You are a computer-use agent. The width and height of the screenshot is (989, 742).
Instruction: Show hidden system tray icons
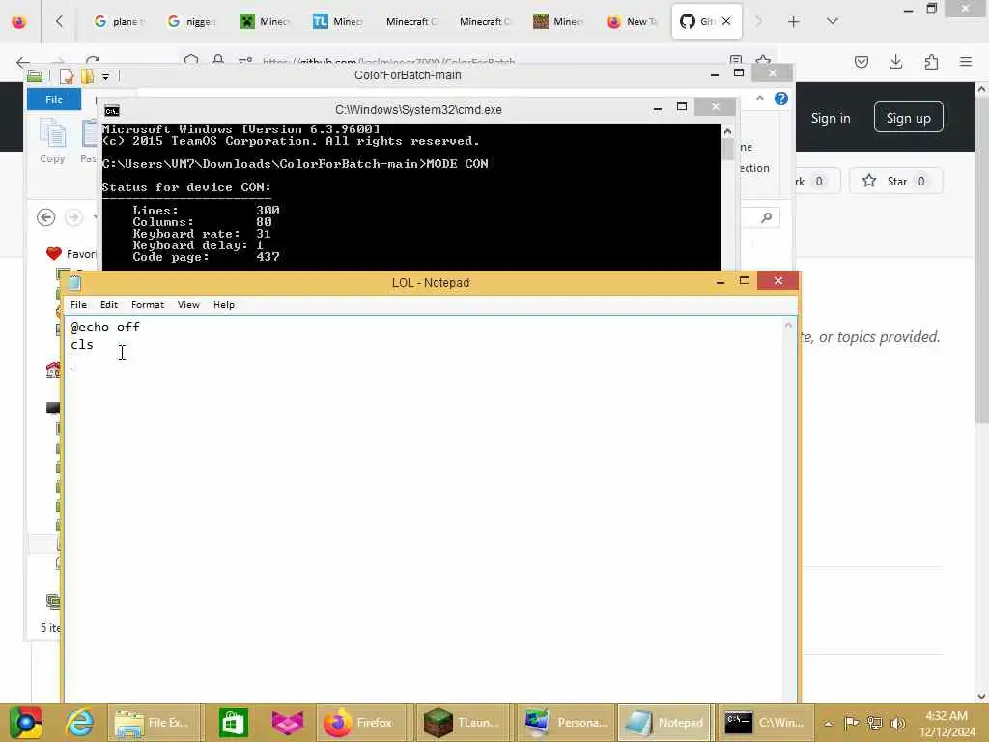829,723
